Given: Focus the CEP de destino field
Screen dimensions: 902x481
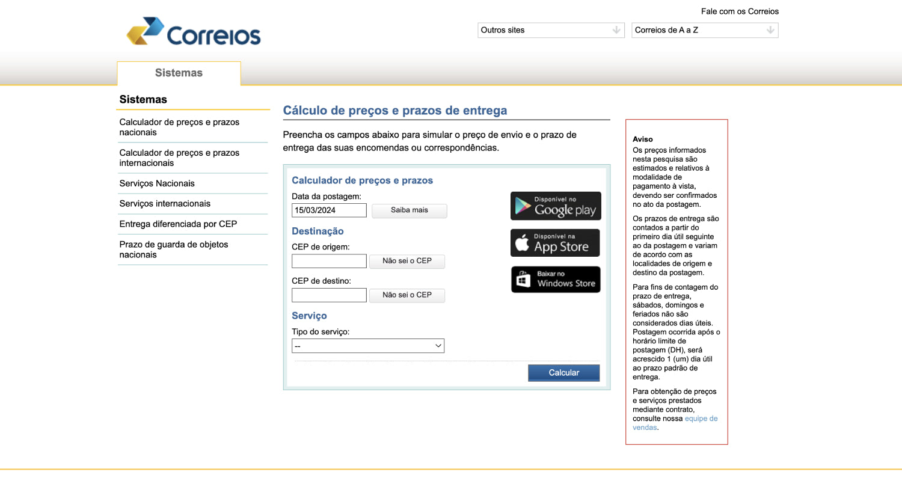Looking at the screenshot, I should [329, 295].
